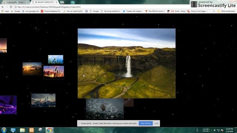
Task: Open the Windows Start menu
Action: pyautogui.click(x=4, y=130)
